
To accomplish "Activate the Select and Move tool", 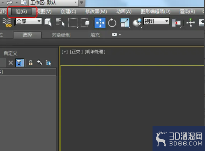I will (x=100, y=23).
